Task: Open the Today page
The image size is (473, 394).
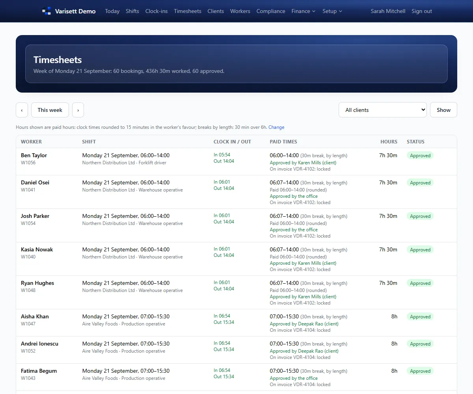Action: (x=112, y=11)
